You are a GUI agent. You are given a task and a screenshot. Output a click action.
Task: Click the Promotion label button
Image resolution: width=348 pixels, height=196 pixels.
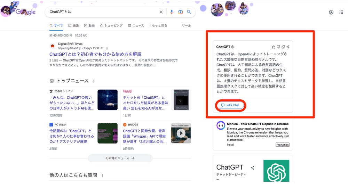282,145
